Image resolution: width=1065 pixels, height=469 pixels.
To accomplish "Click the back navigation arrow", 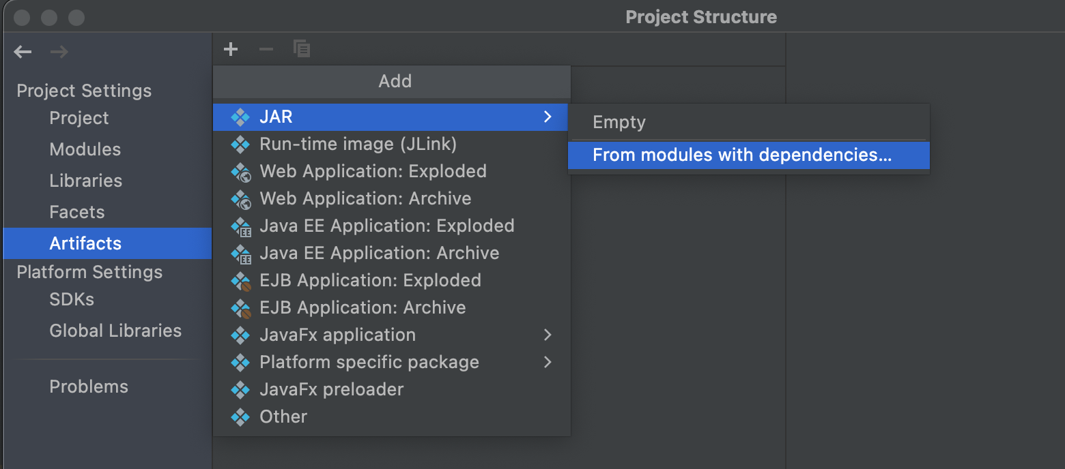I will [x=23, y=52].
